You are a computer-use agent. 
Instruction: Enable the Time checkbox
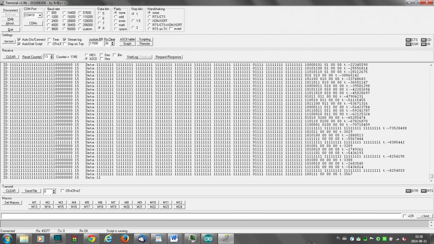(x=50, y=40)
